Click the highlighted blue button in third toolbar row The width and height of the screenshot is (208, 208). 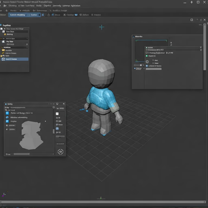[x=24, y=15]
